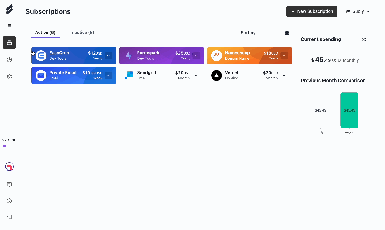Click the Current spending heading

pos(321,39)
